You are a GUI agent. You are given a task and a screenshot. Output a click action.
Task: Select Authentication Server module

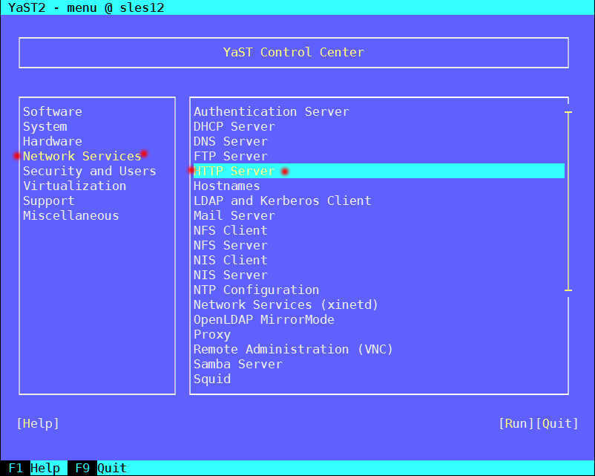tap(272, 111)
